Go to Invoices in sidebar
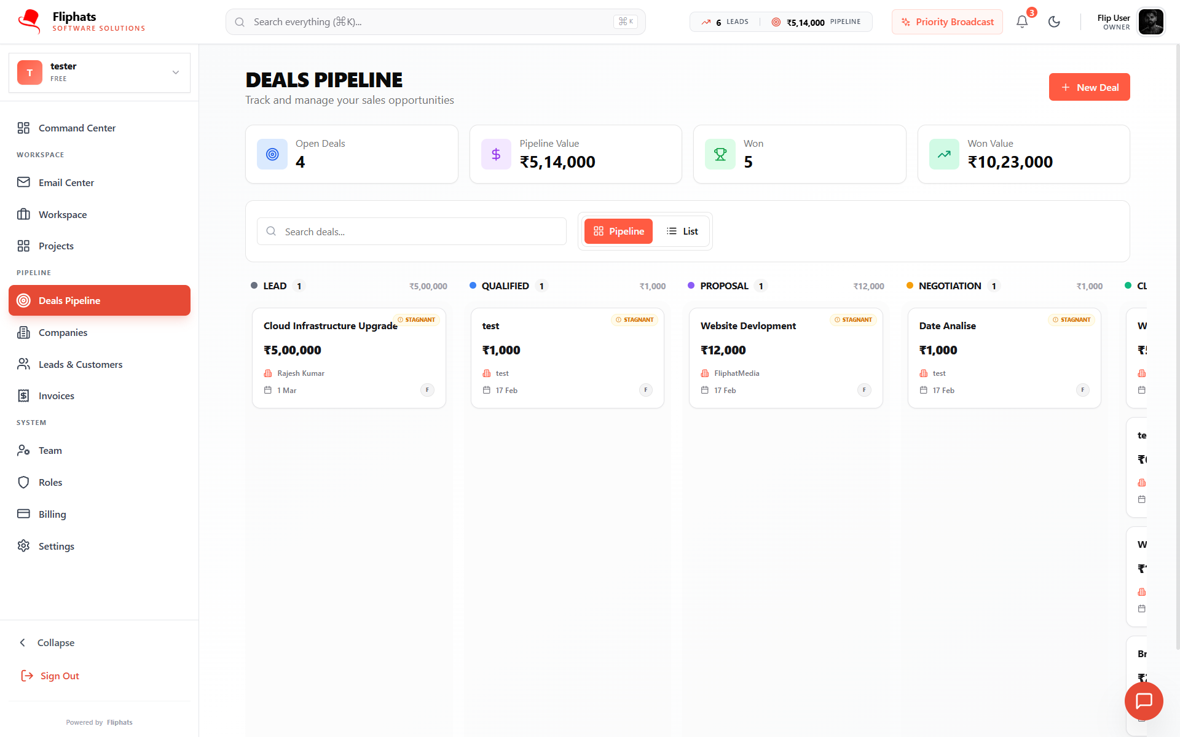The height and width of the screenshot is (737, 1180). [x=56, y=396]
